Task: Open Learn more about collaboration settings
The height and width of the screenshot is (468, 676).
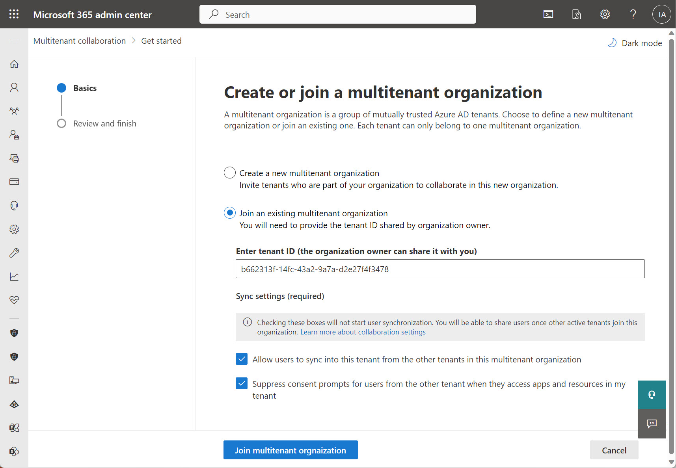Action: (363, 332)
